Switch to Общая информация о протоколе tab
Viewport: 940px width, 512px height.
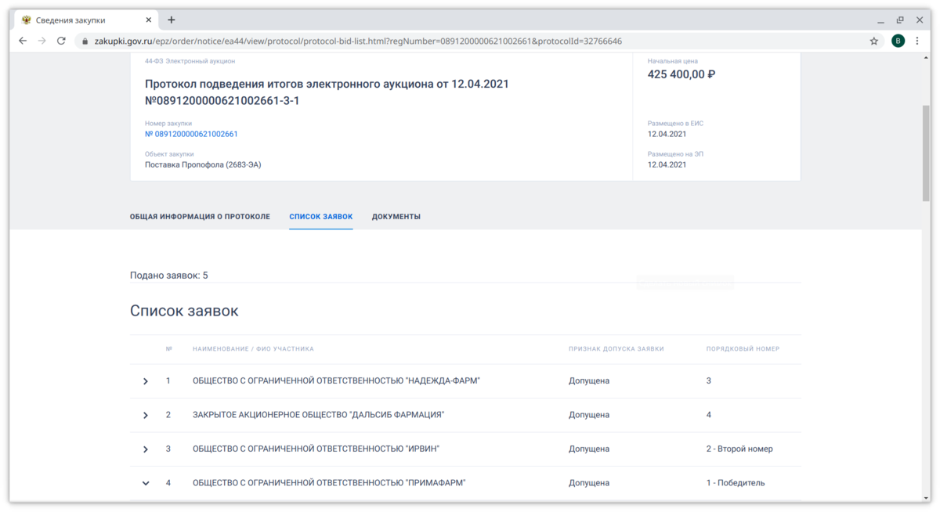coord(200,216)
